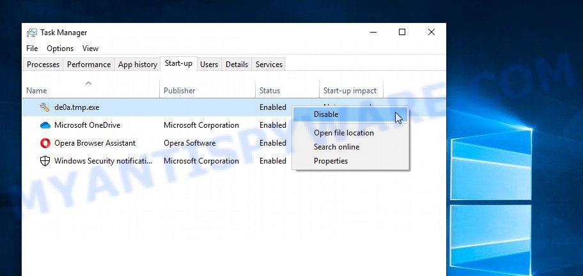Switch to the Details tab

pos(237,65)
